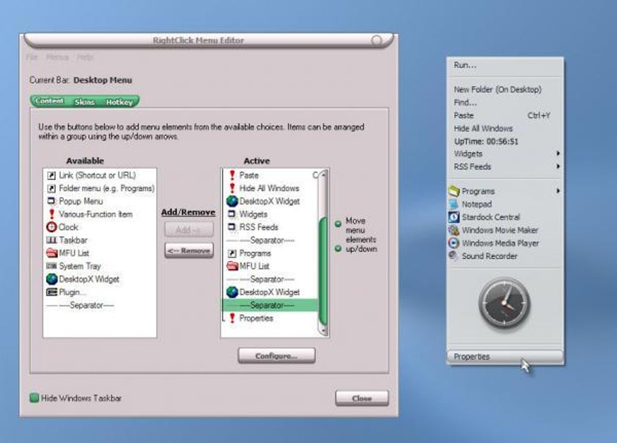Screen dimensions: 617x443
Task: Click Programs folder icon in desktop menu
Action: 454,191
